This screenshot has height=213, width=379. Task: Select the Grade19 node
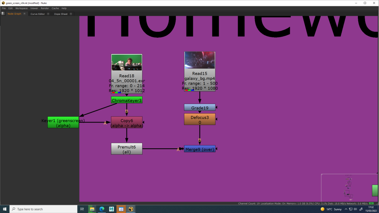click(199, 108)
